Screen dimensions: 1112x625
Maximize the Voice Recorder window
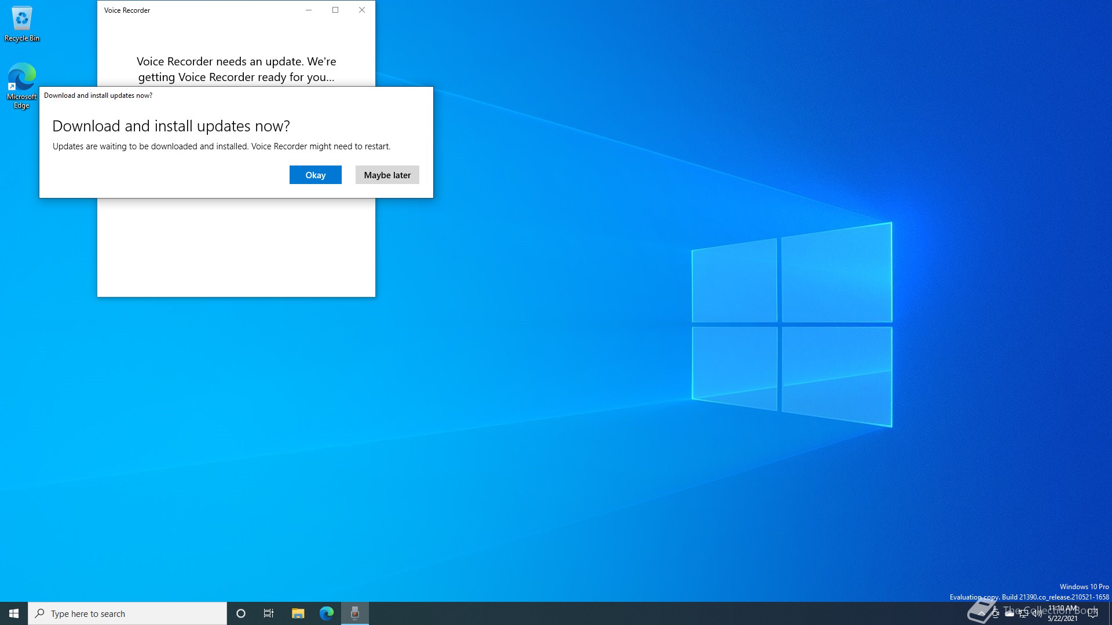click(x=335, y=10)
